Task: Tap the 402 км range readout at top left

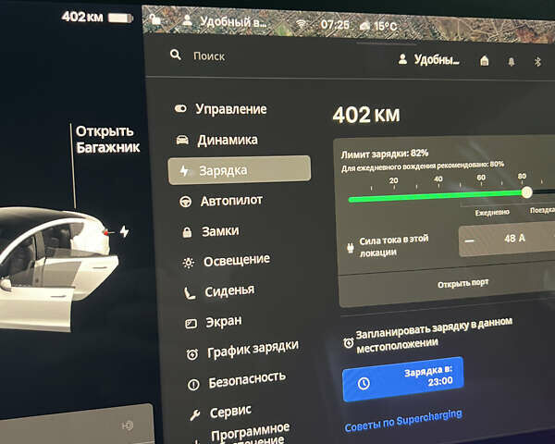Action: tap(82, 17)
